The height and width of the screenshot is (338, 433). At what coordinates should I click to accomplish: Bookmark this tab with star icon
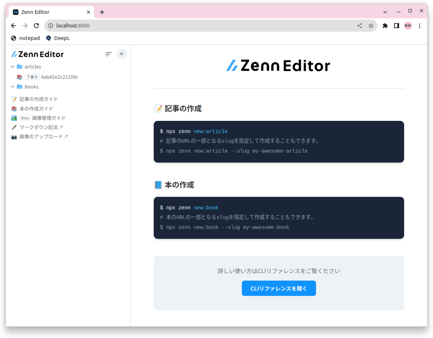pos(371,26)
